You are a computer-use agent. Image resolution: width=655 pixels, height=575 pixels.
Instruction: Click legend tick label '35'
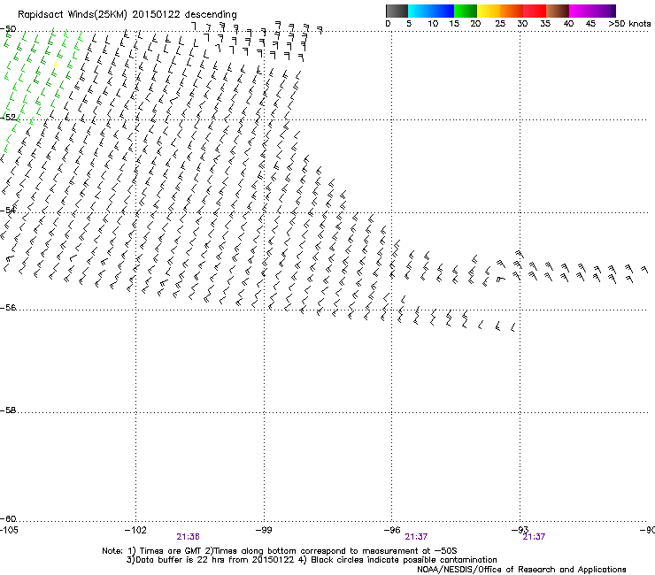point(545,24)
